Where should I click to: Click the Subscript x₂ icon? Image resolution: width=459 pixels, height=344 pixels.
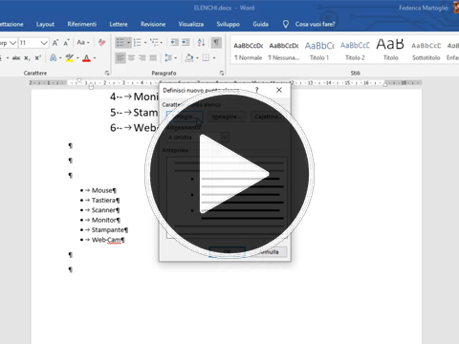[28, 58]
